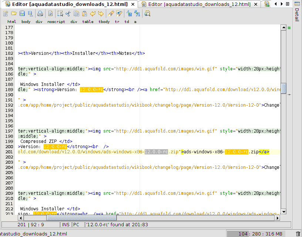Paste using the clipboard icon

point(84,13)
